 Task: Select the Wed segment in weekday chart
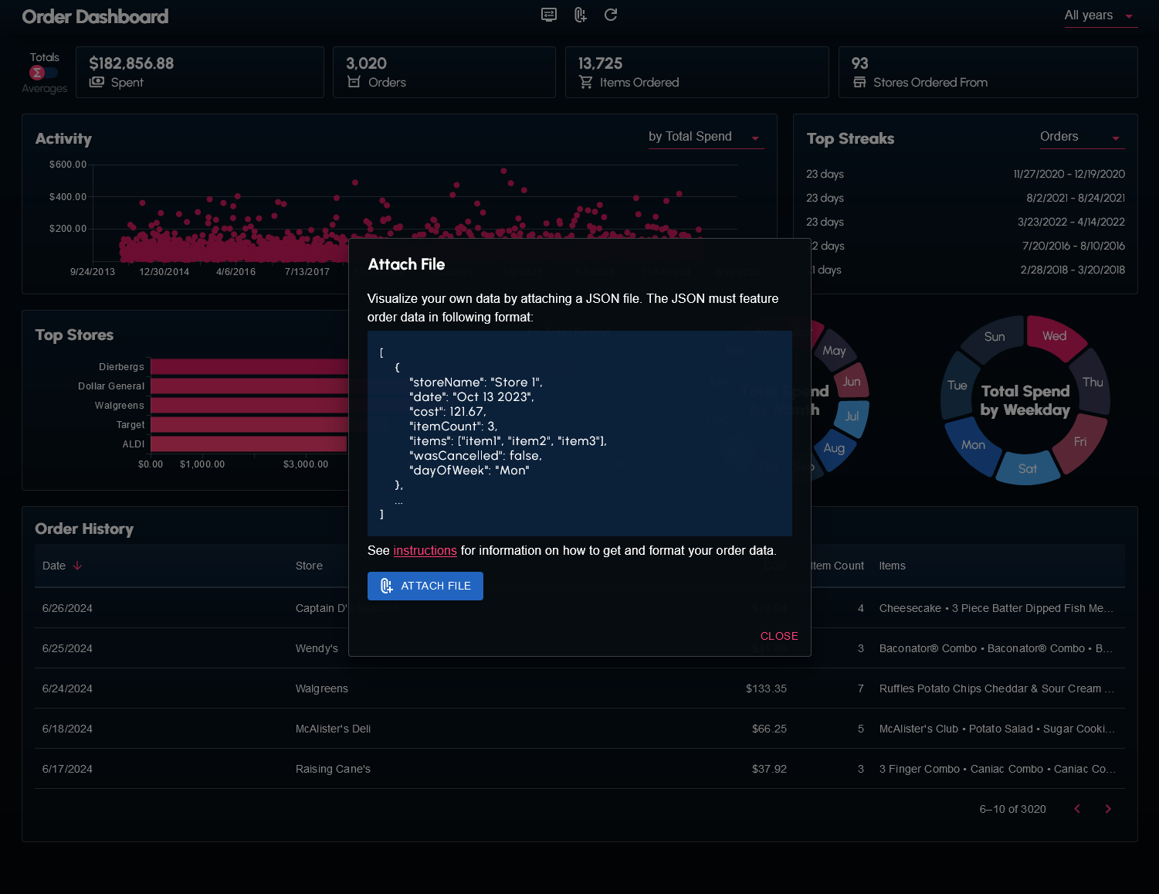1055,336
